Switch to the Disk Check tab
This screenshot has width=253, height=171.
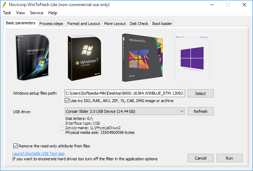[139, 24]
